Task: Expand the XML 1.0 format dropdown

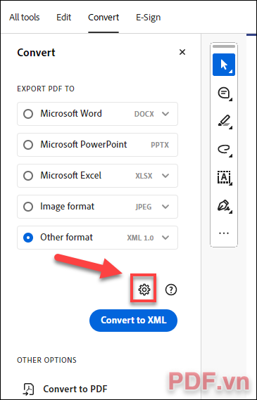Action: point(165,238)
